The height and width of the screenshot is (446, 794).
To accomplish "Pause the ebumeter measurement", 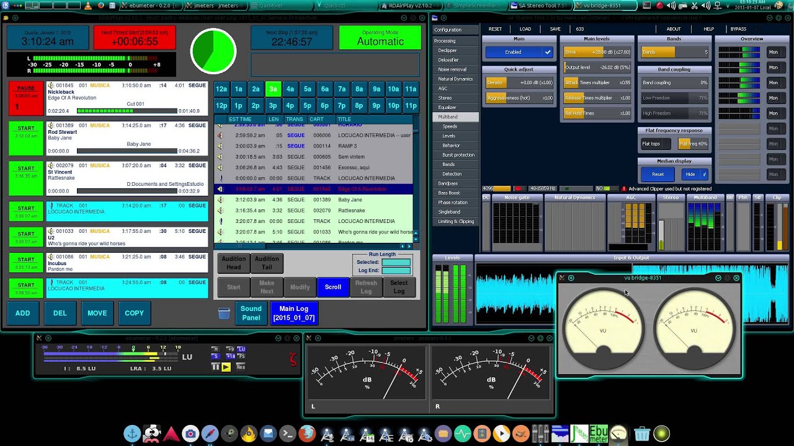I will (x=216, y=367).
